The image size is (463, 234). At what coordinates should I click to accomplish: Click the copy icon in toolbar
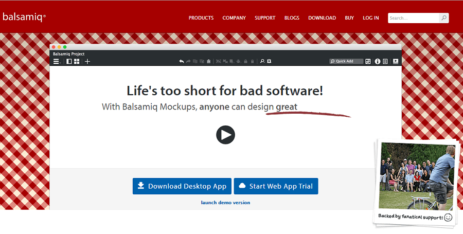[195, 61]
